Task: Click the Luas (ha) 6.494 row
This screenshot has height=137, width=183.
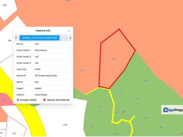Action: point(43,69)
